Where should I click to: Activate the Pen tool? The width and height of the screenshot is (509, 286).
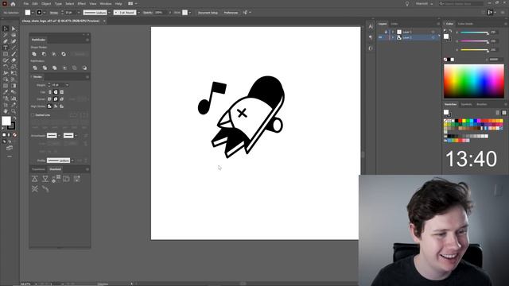pos(6,41)
